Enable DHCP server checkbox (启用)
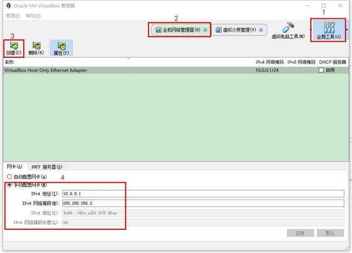The image size is (352, 253). [x=321, y=70]
